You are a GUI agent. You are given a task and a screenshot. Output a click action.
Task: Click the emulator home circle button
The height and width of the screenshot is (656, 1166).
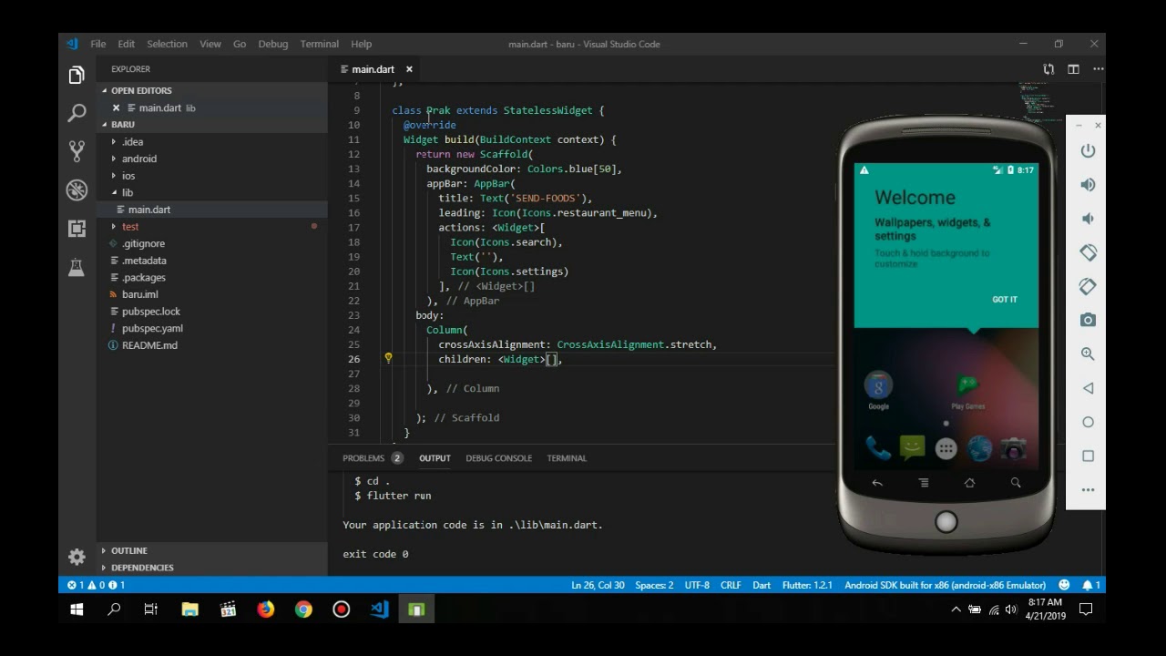(1088, 422)
